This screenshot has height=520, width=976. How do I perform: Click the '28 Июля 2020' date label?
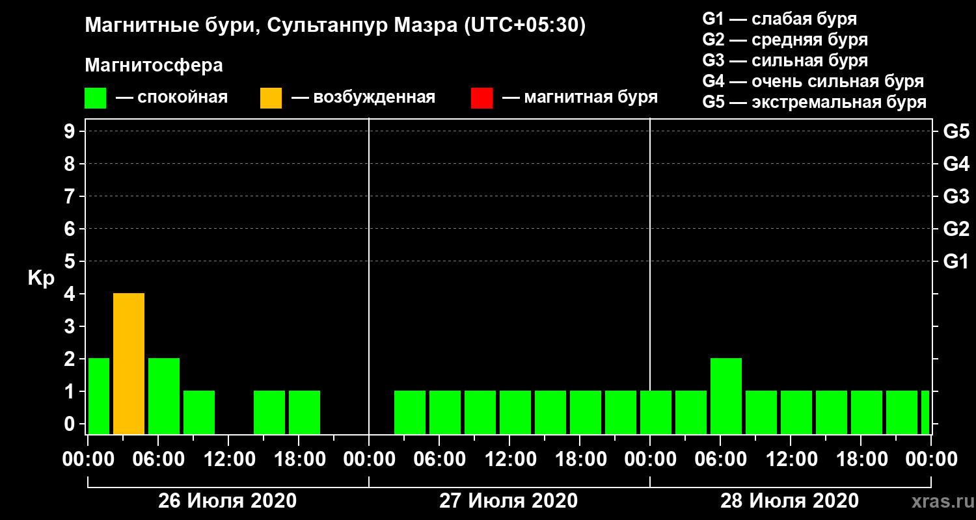tap(789, 501)
